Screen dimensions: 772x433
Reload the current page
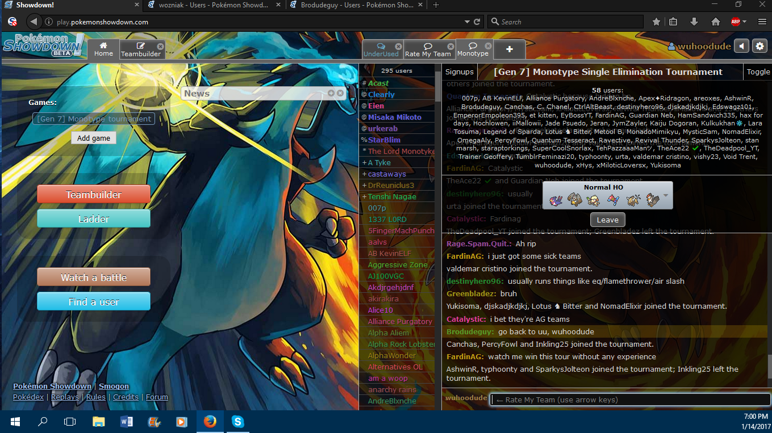click(x=478, y=22)
